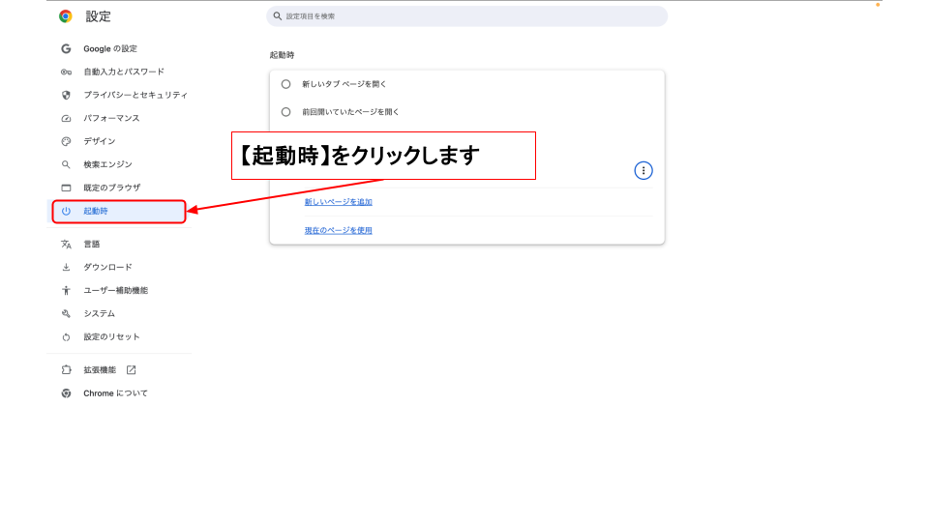The height and width of the screenshot is (522, 929).
Task: Click the 現在のページを使用 link
Action: coord(338,230)
